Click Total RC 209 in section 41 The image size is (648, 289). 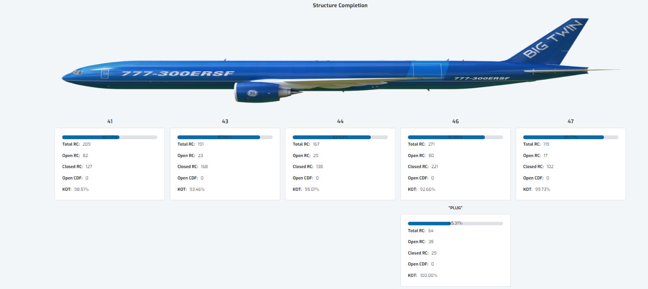[x=77, y=144]
